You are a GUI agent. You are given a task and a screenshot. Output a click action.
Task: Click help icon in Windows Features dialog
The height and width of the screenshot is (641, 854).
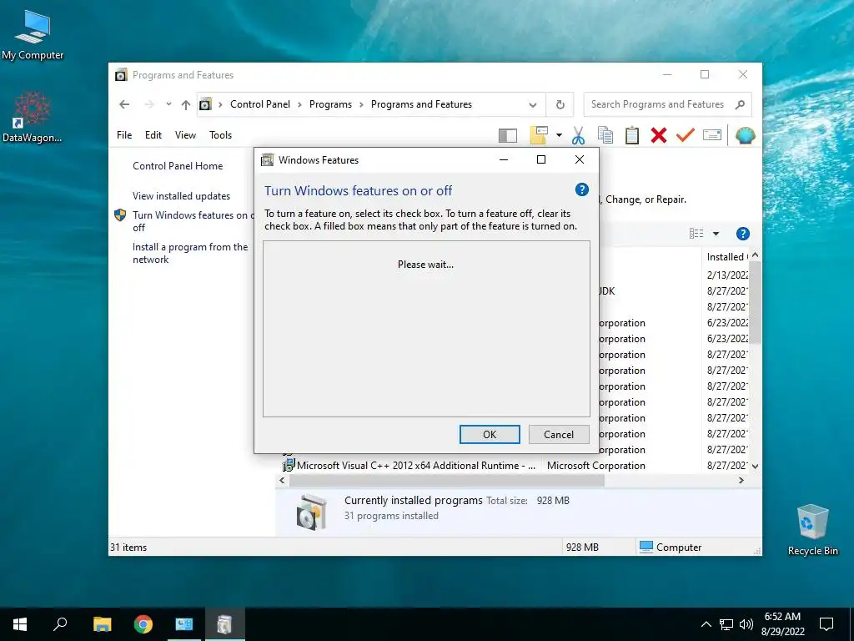pos(581,189)
